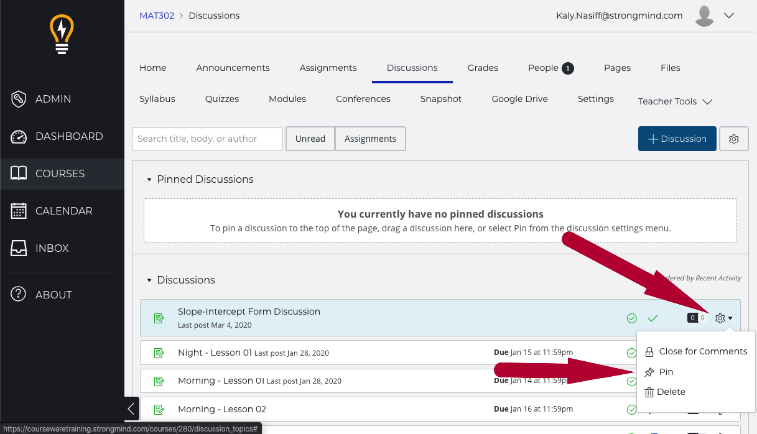Toggle subscribed check on Slope-Intercept Form Discussion
757x434 pixels.
653,318
